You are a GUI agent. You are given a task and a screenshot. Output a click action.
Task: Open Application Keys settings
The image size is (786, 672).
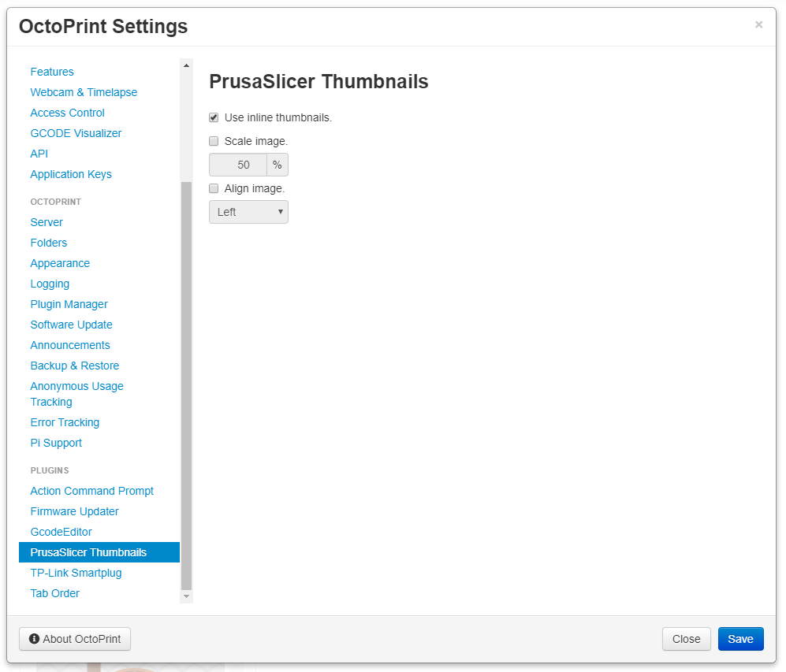click(71, 174)
